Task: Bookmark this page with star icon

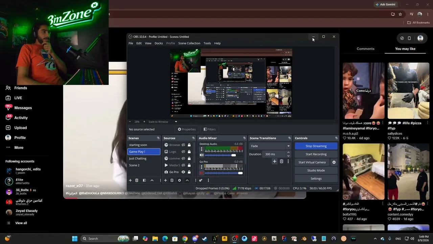Action: coord(400,14)
